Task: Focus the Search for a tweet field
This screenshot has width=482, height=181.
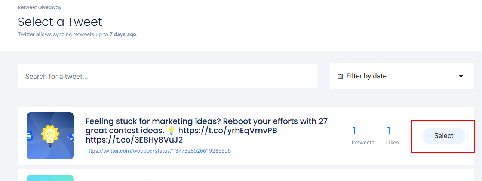Action: [168, 76]
